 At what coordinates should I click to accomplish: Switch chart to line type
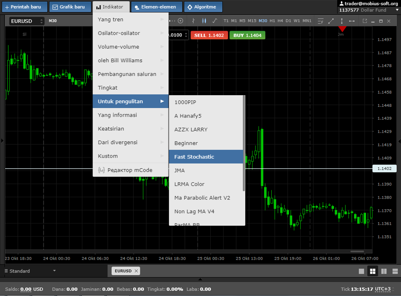(215, 21)
